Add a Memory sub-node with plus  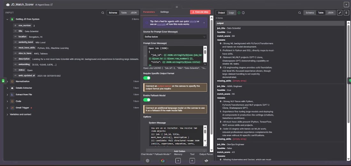point(178,161)
